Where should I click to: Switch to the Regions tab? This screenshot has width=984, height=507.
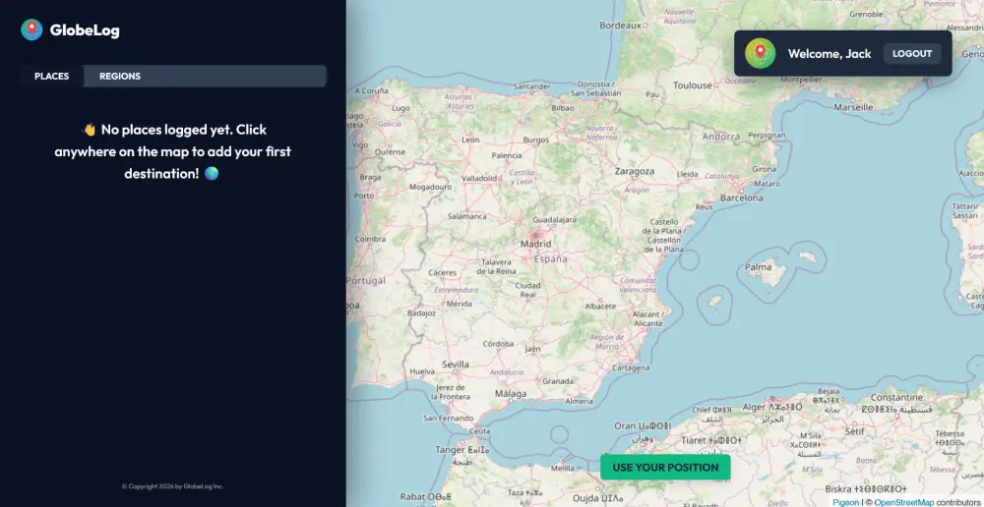(x=120, y=76)
